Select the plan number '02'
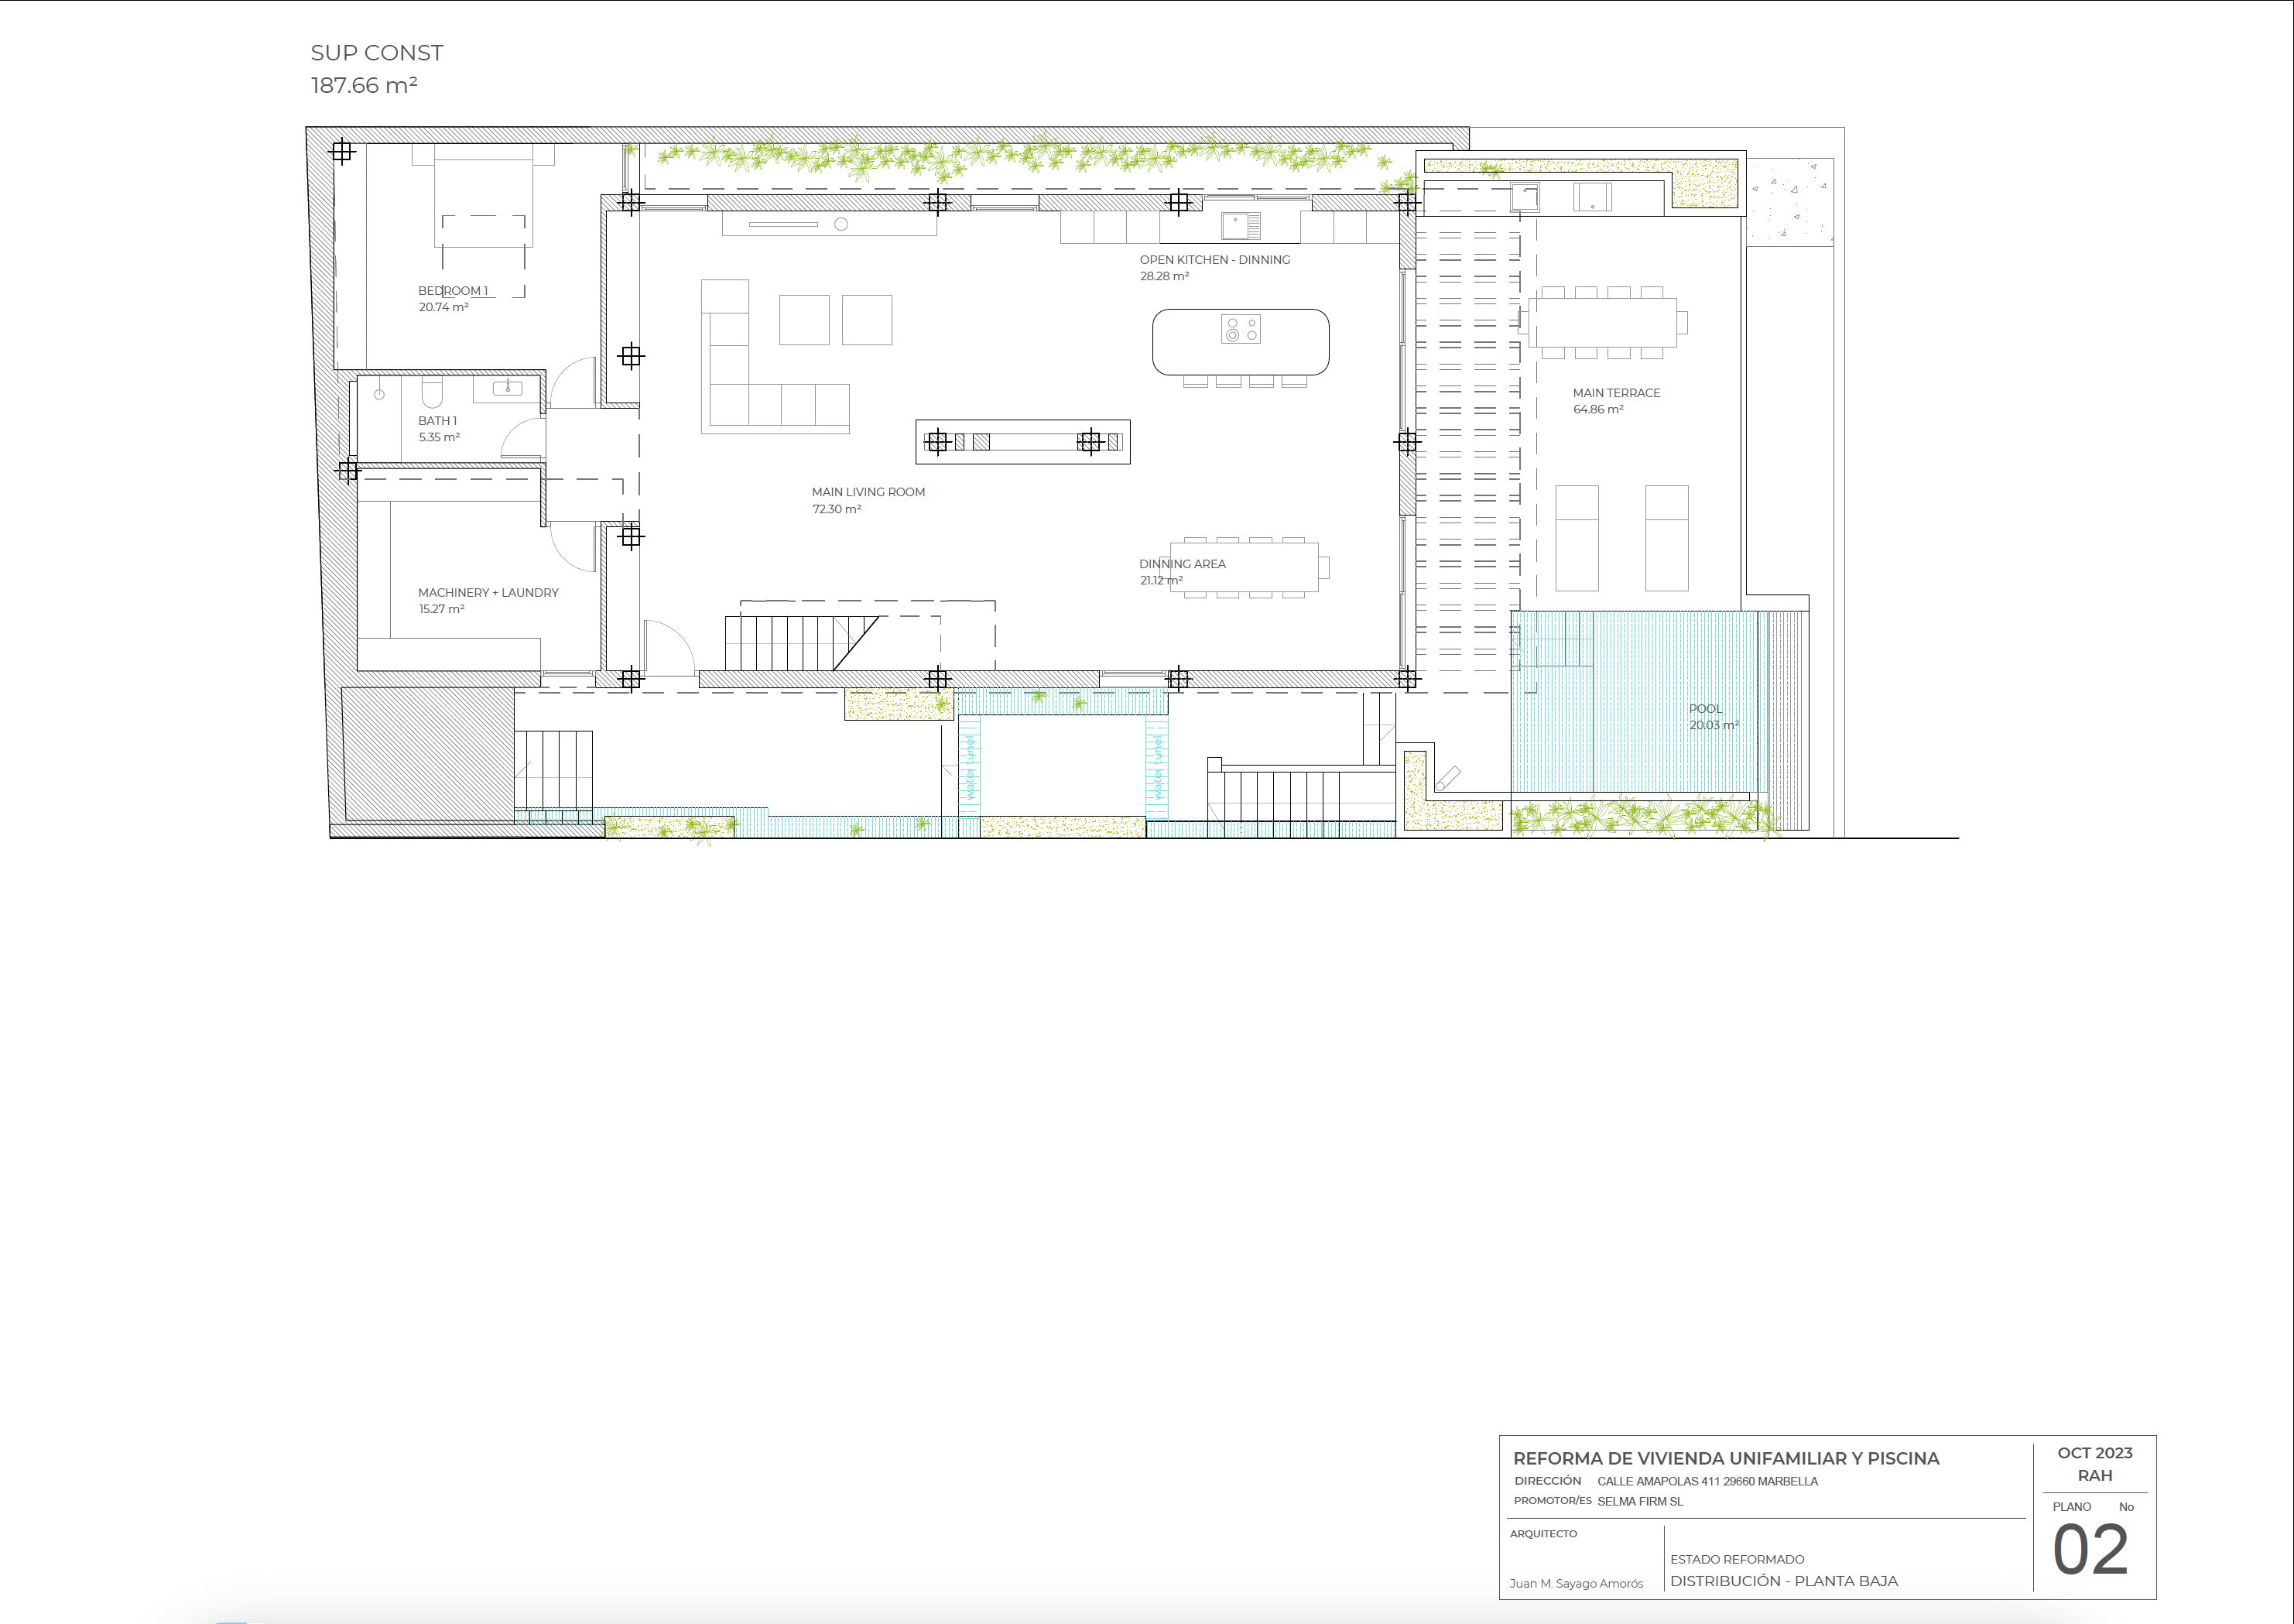 [x=2091, y=1550]
